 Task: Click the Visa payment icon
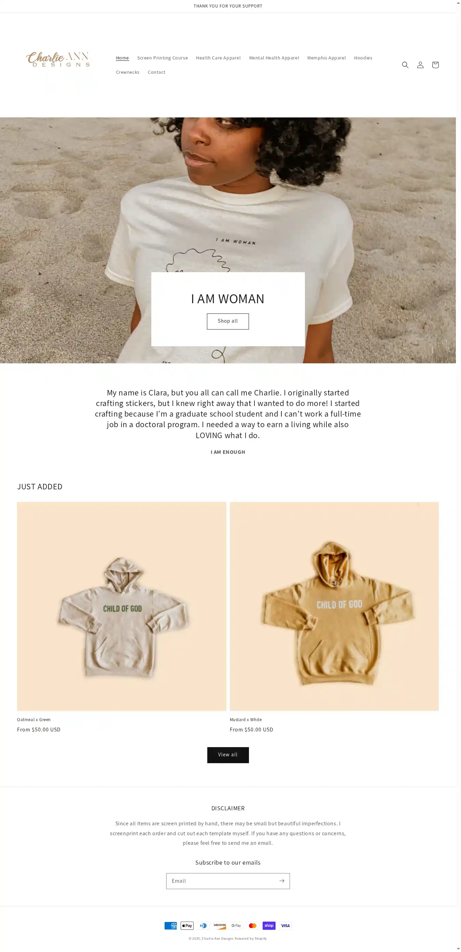tap(285, 926)
